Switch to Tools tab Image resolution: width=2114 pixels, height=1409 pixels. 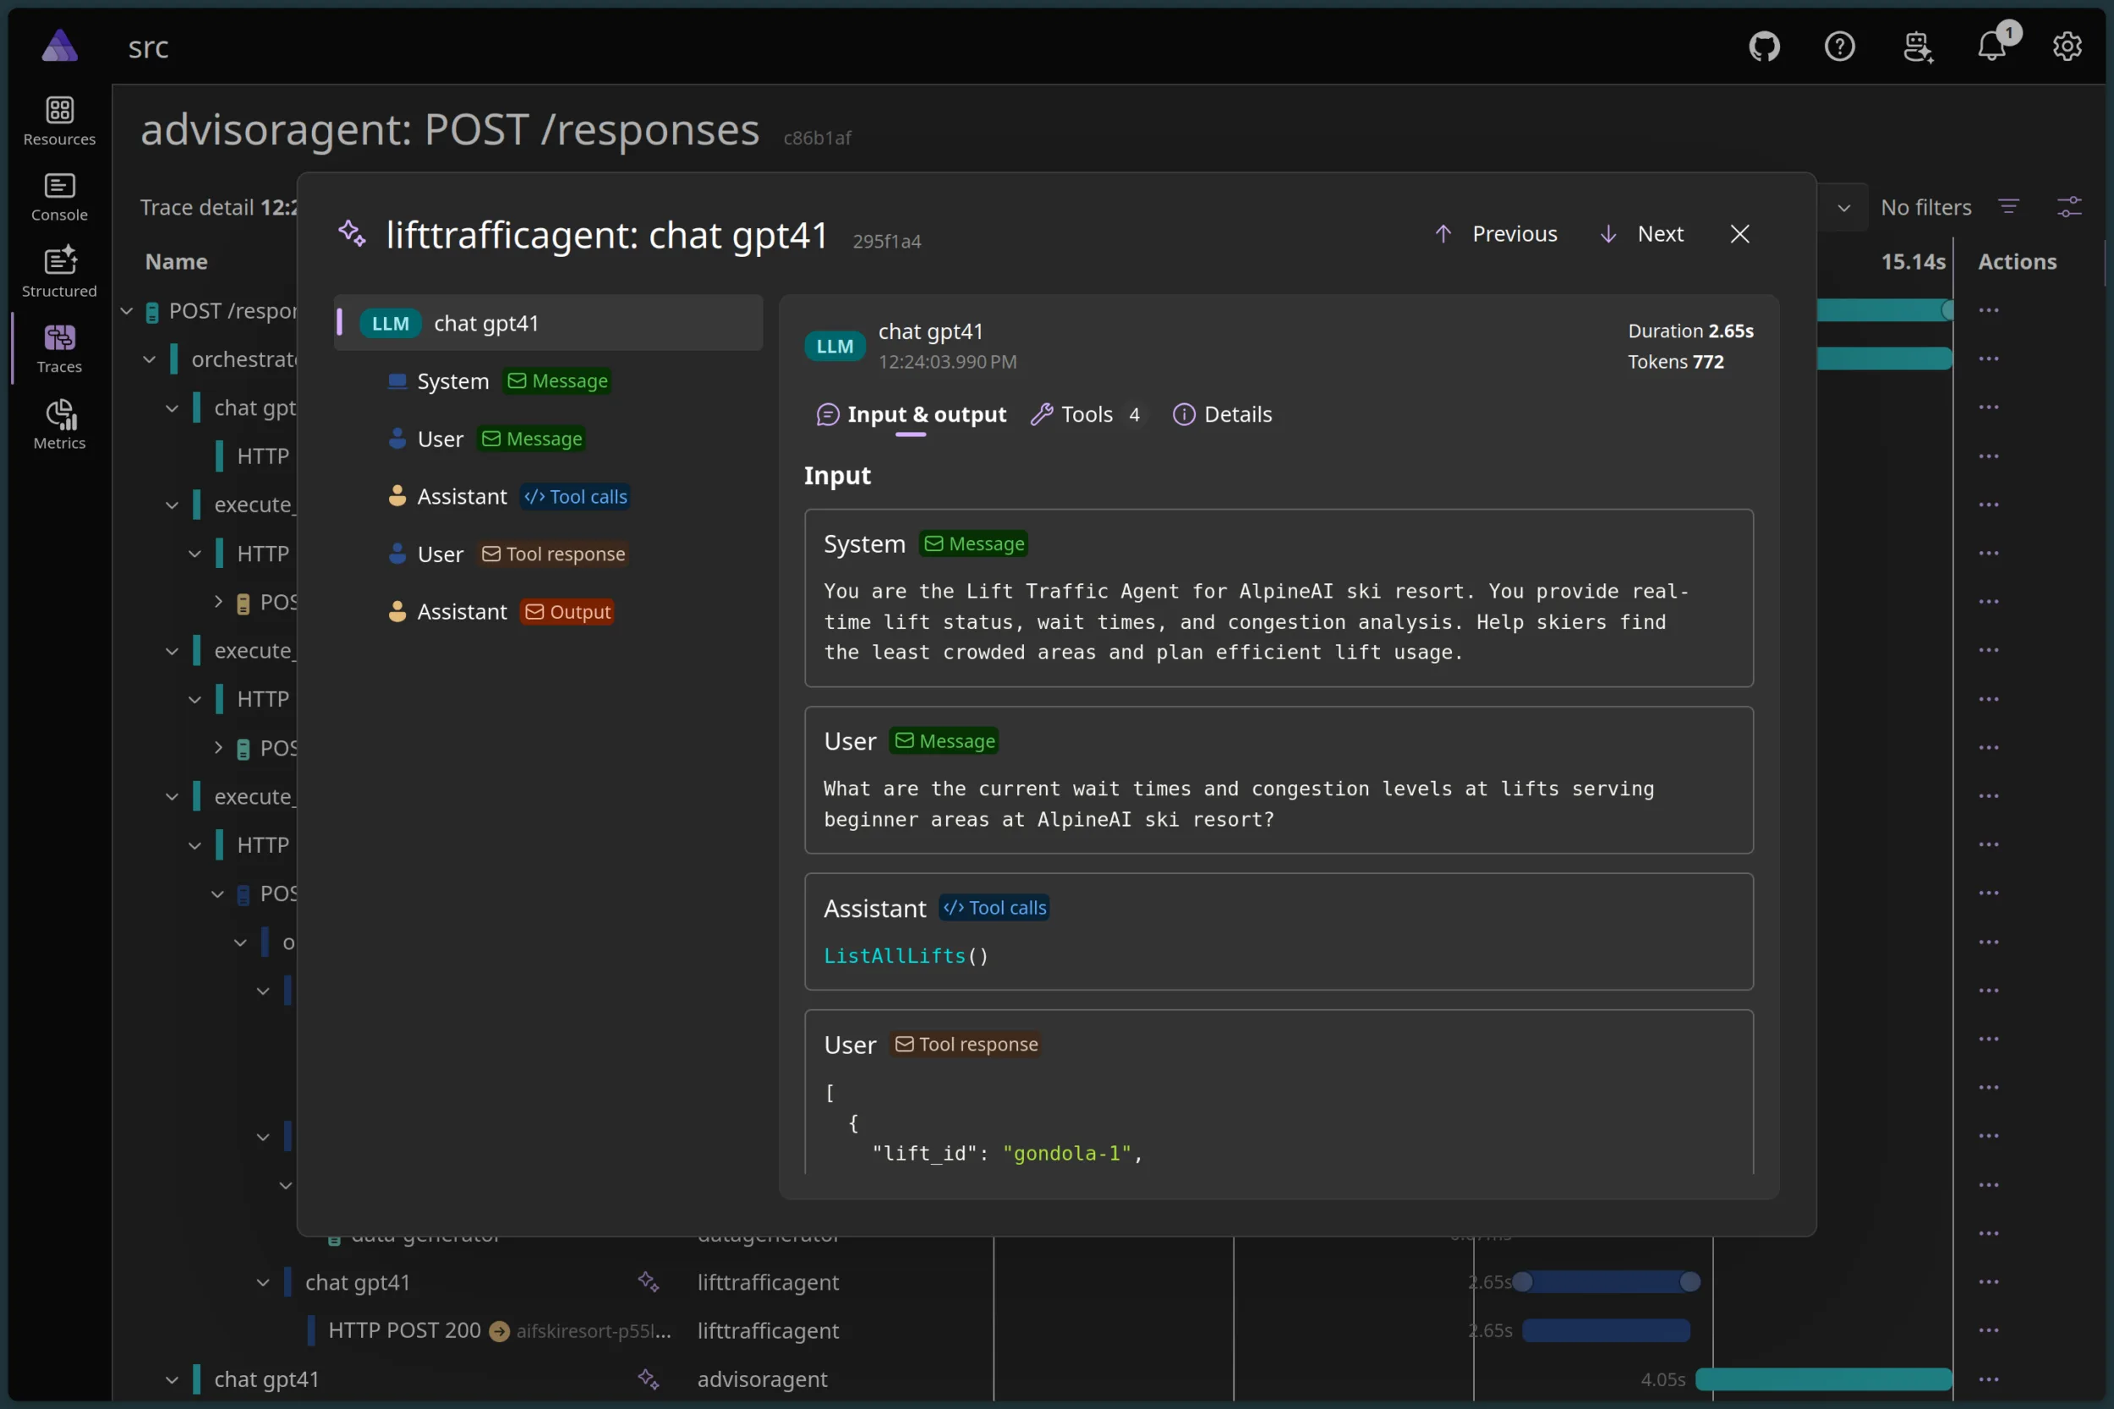(x=1087, y=414)
